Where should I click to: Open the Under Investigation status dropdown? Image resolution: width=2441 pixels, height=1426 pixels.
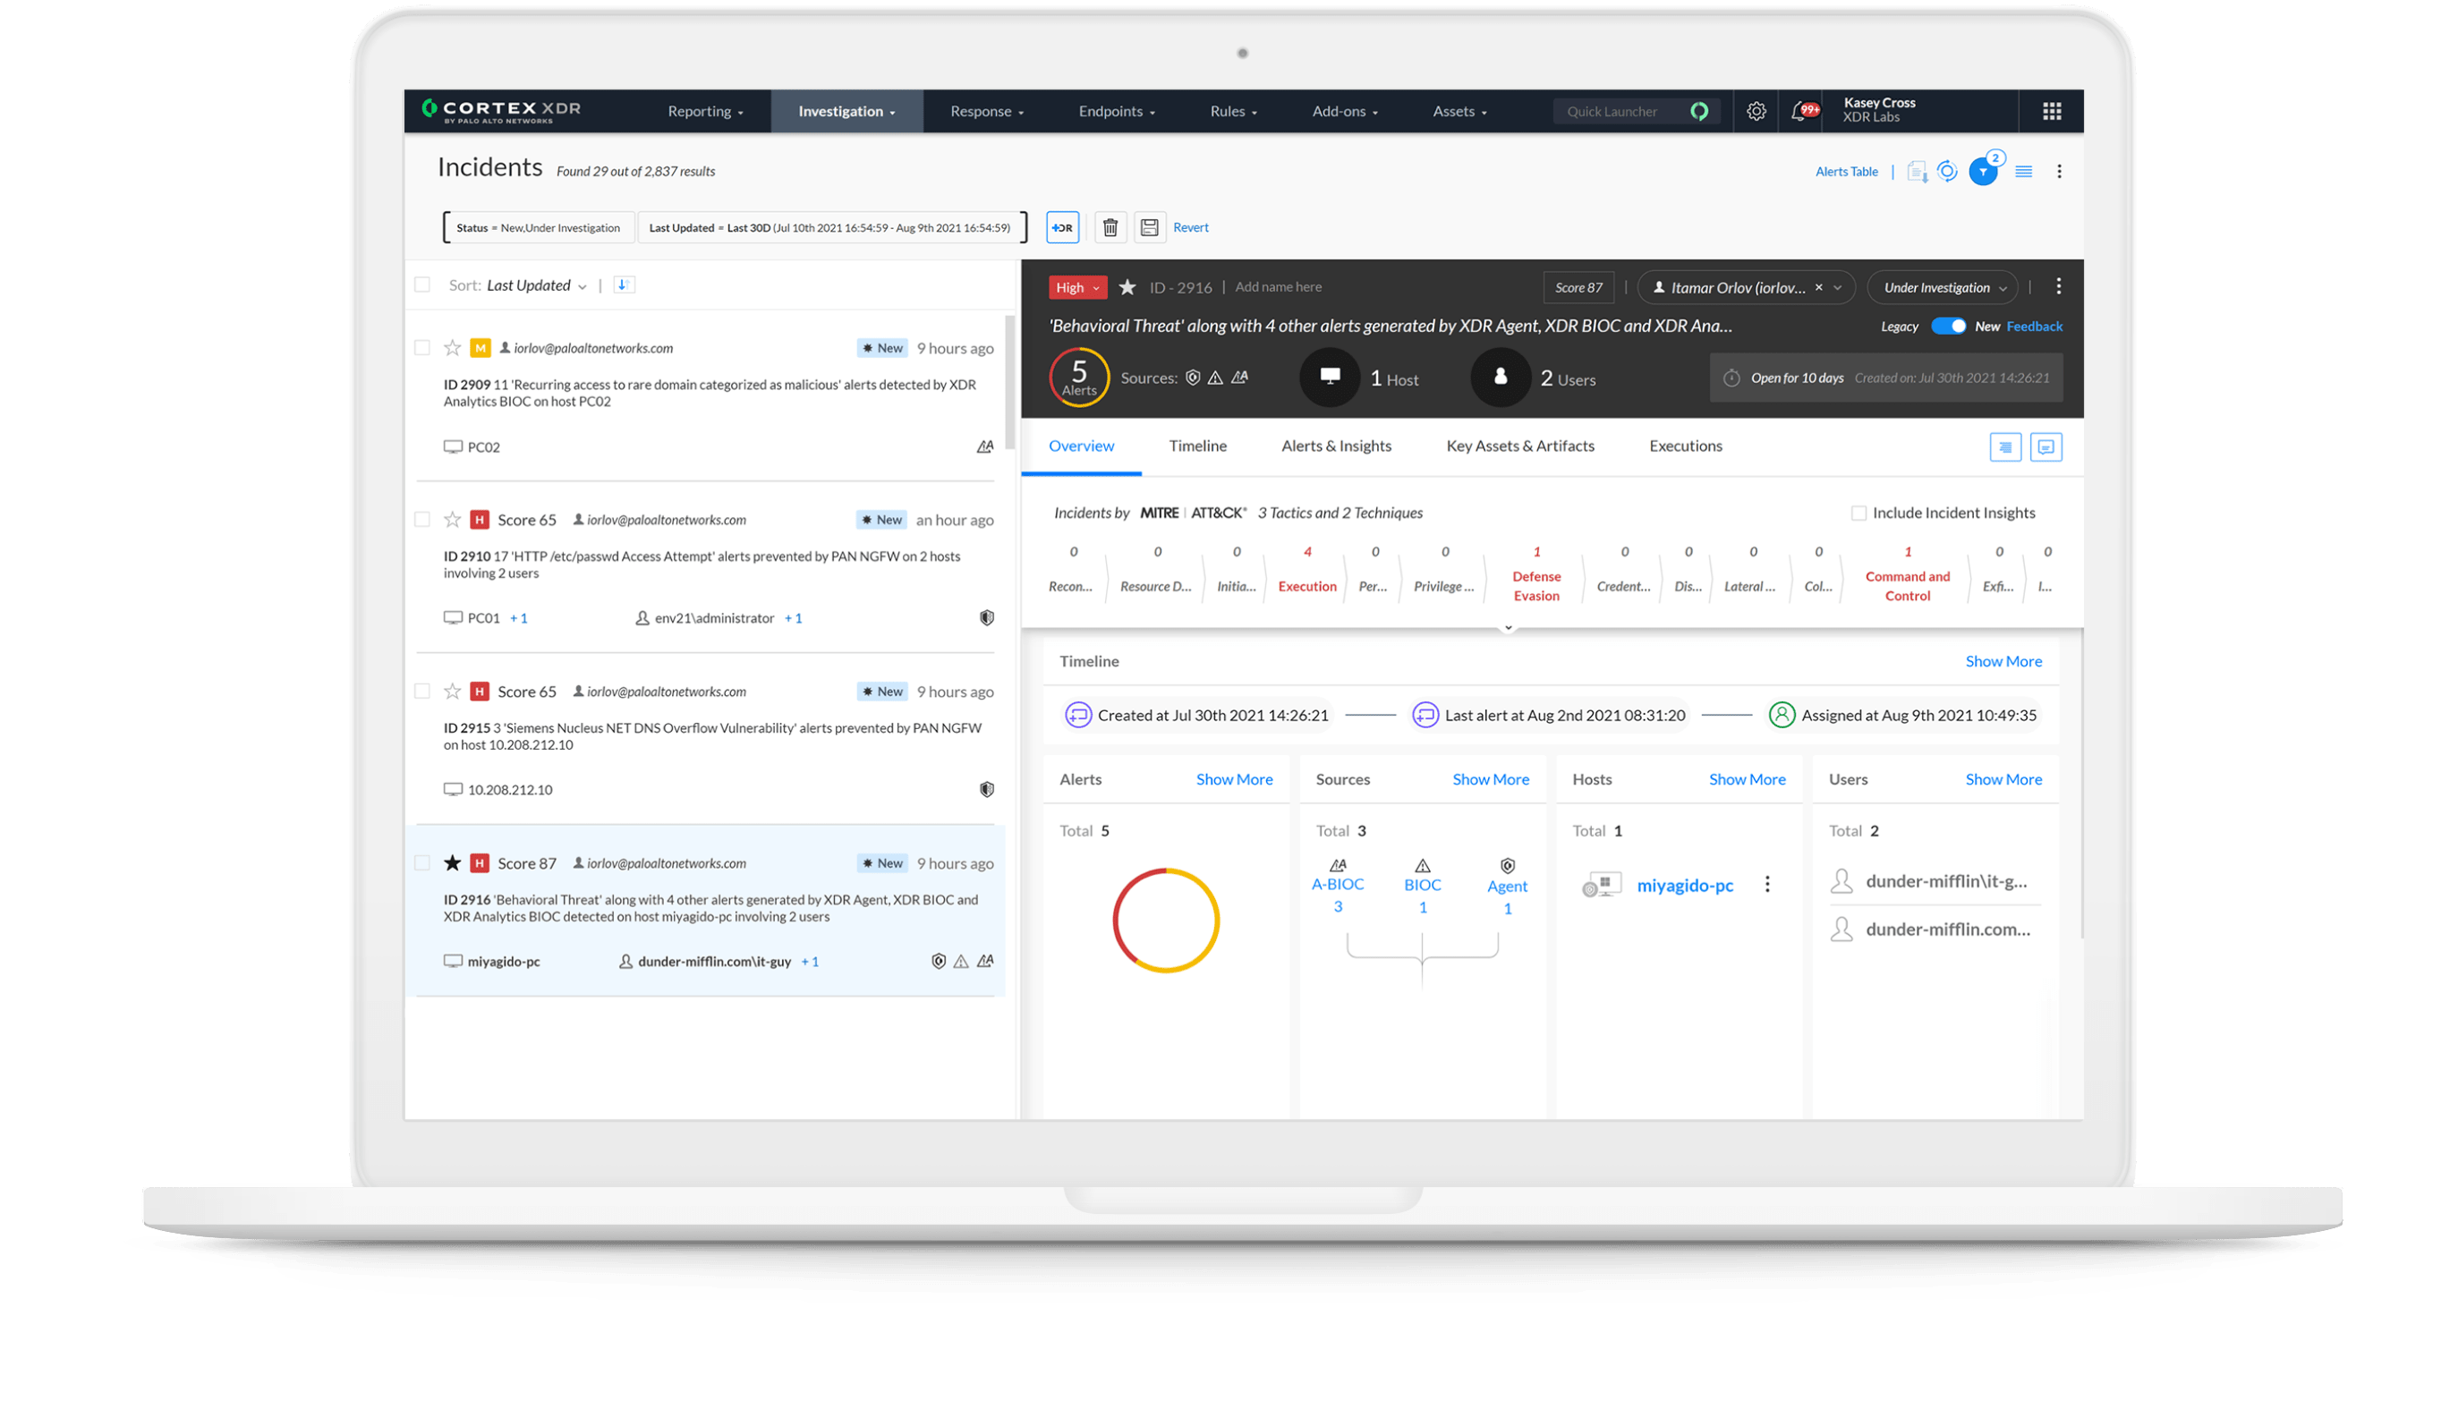point(1941,287)
